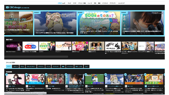Click channel icon under piano girl video
The width and height of the screenshot is (169, 95).
pos(7,86)
